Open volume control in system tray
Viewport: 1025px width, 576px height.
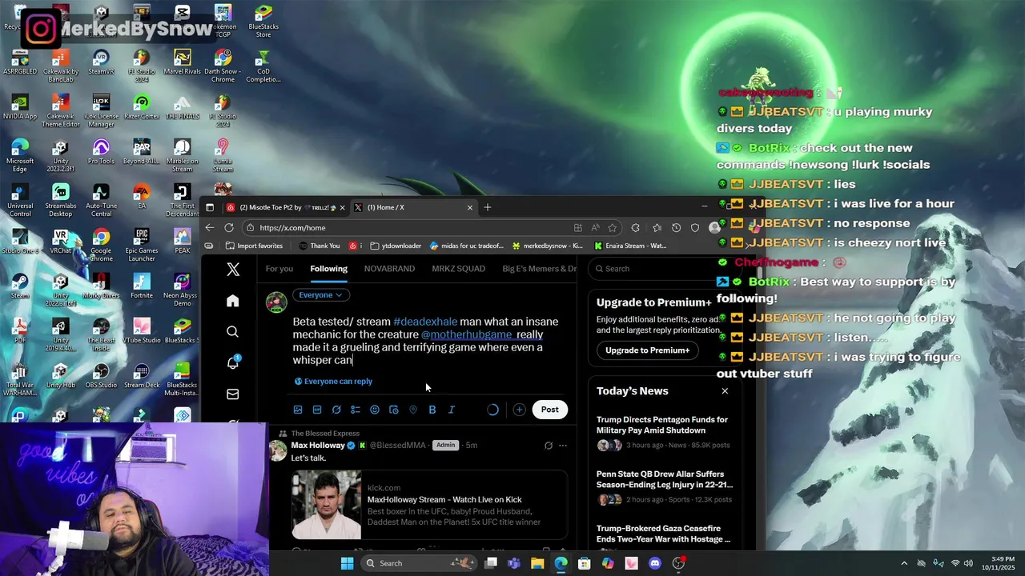(968, 563)
